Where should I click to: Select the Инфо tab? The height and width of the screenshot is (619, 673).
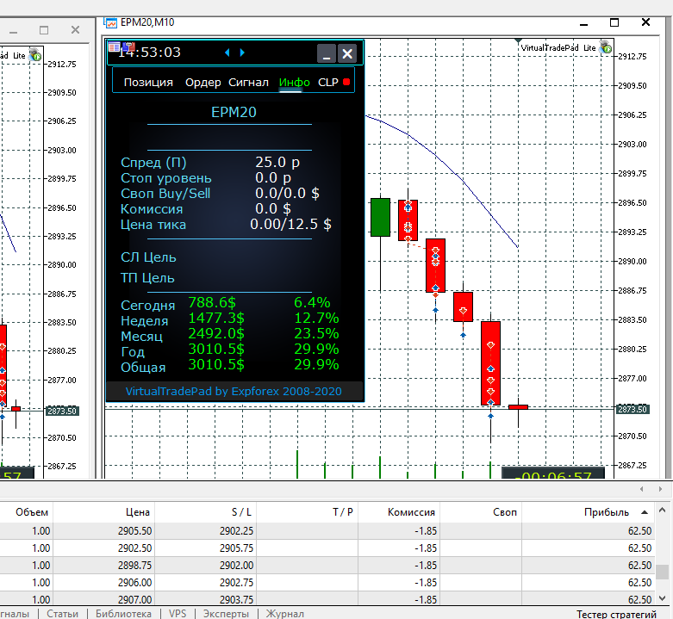pos(294,82)
